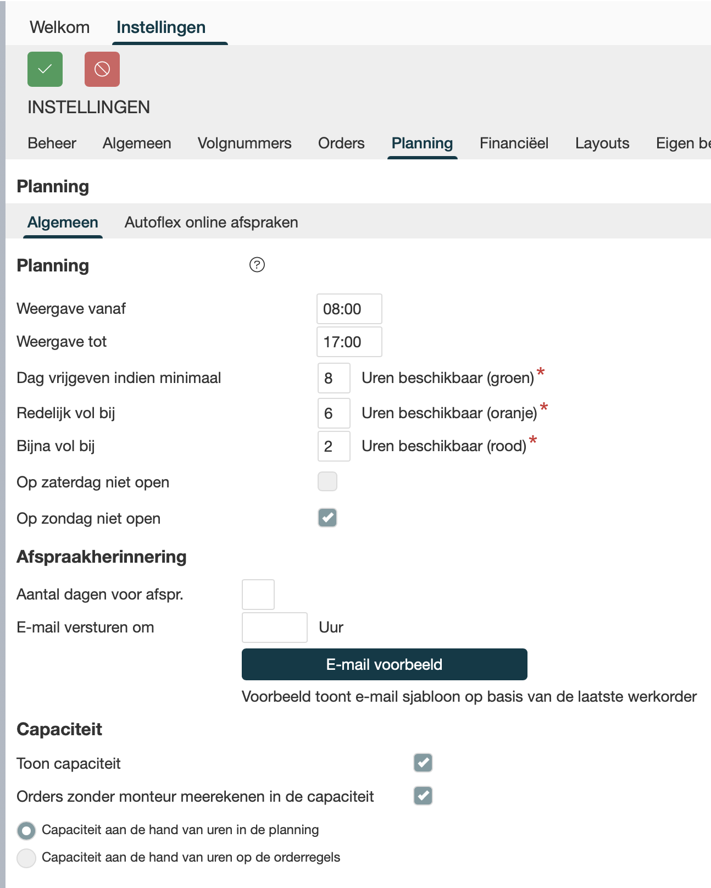Select capaciteit via uren in planning
The image size is (711, 888).
click(26, 830)
